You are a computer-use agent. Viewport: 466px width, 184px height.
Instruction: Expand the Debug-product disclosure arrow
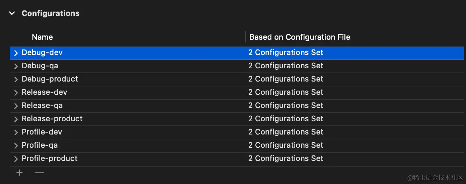point(16,79)
